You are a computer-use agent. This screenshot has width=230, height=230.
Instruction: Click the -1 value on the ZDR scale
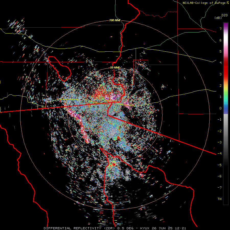(220, 120)
